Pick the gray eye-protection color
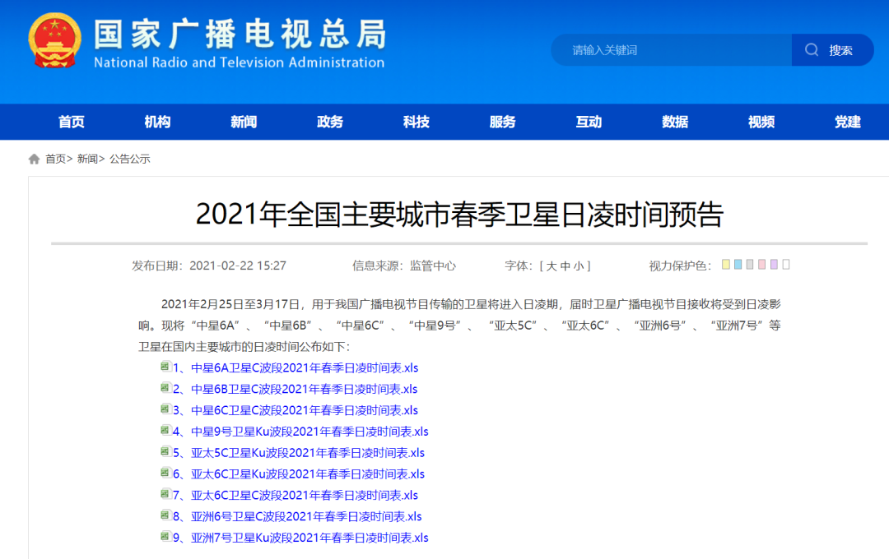Viewport: 889px width, 559px height. 750,265
